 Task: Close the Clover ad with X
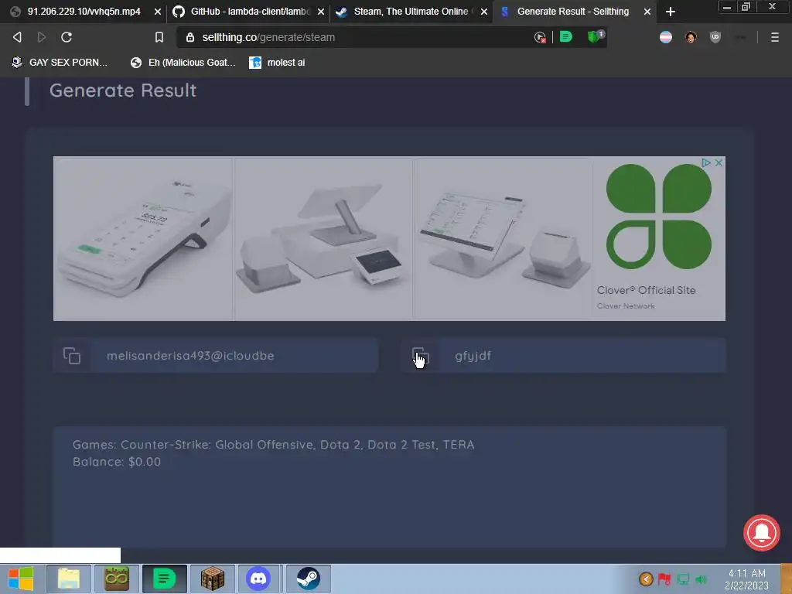pos(719,162)
